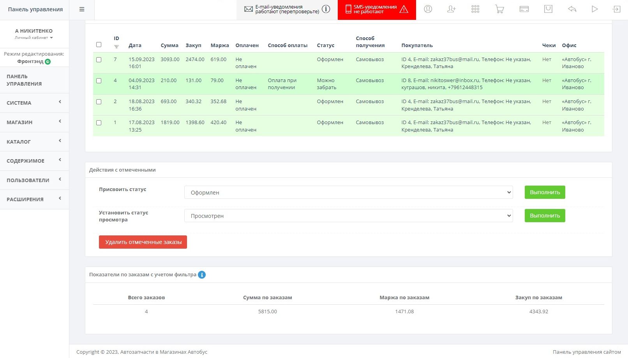Click the add user icon
This screenshot has width=628, height=358.
click(x=452, y=9)
